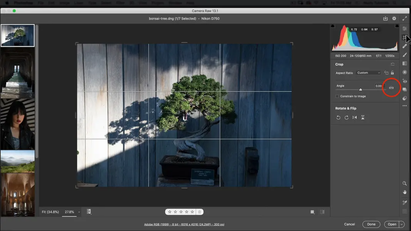Screen dimensions: 411x231
Task: Open workflow options Adobe RGB link
Action: [x=184, y=224]
